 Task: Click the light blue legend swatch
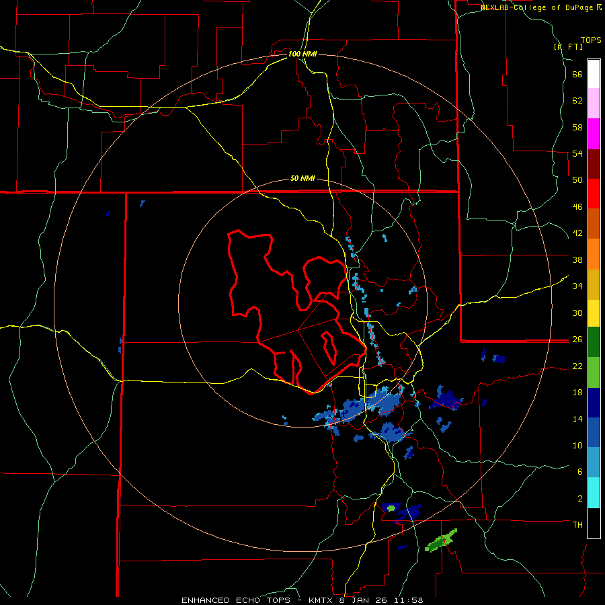pyautogui.click(x=594, y=462)
